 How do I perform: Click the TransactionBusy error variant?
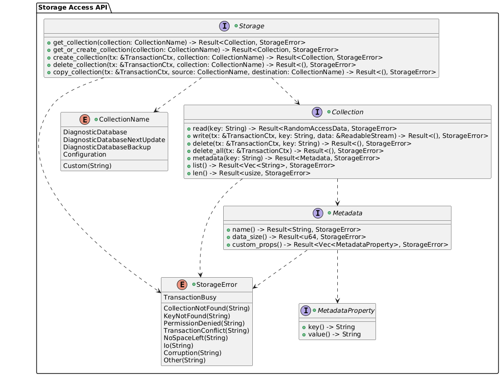coord(190,297)
